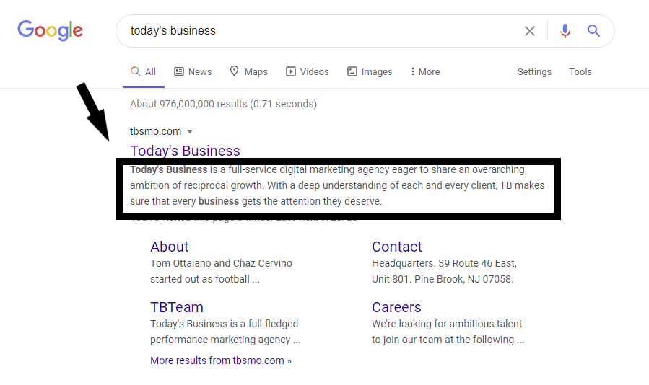This screenshot has width=649, height=385.
Task: Open the TBTeam sitelink
Action: (x=177, y=307)
